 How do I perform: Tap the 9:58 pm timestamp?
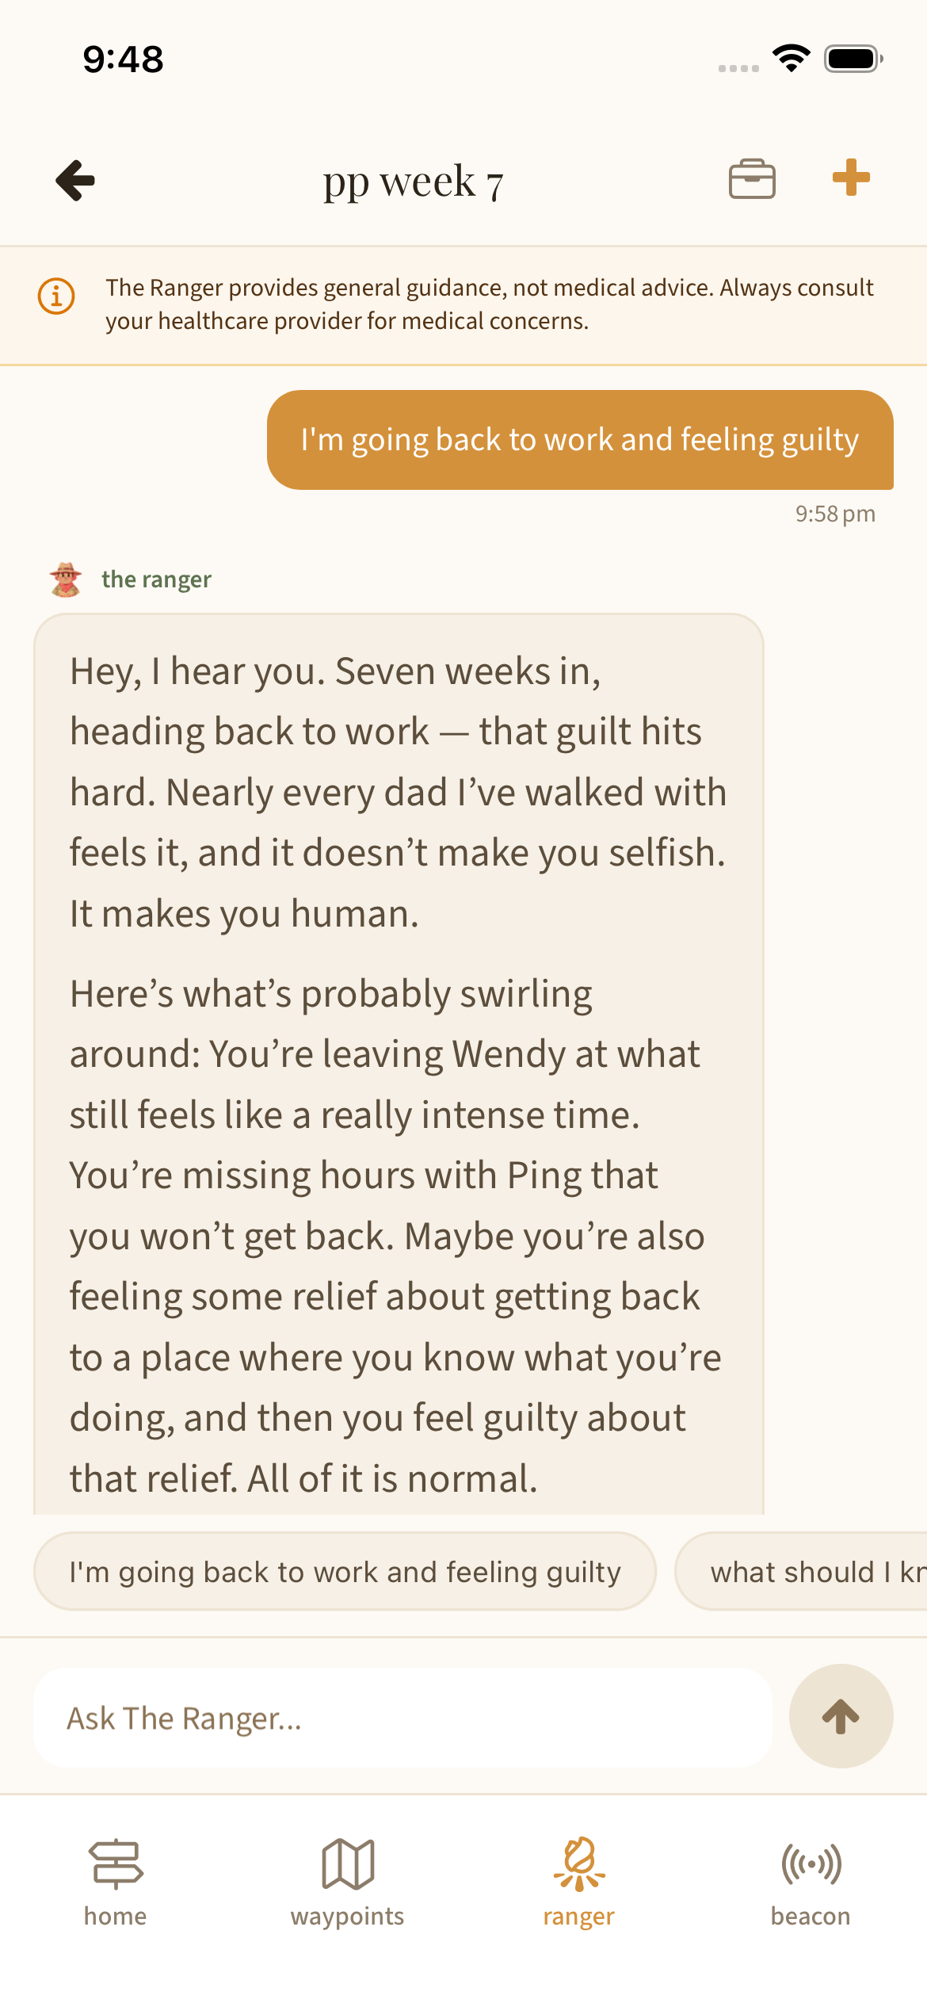pyautogui.click(x=834, y=514)
